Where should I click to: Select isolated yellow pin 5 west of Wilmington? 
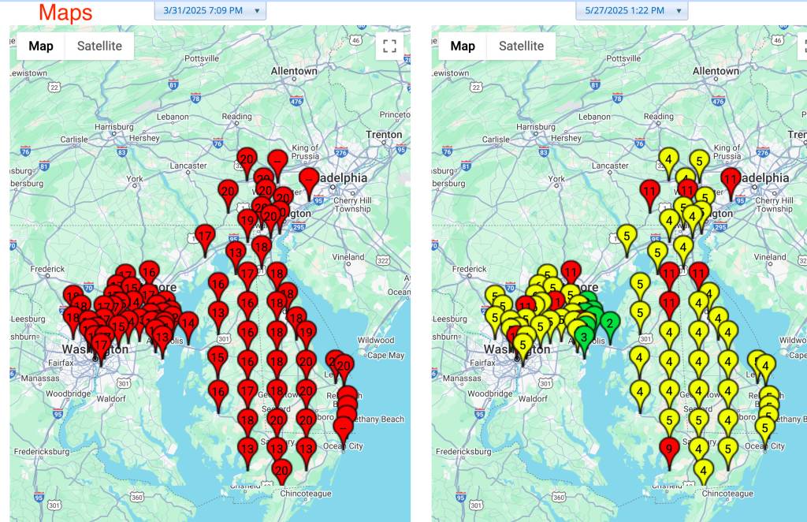(627, 234)
